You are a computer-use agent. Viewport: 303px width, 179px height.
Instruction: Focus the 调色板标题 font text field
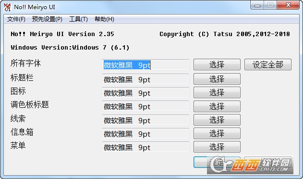pos(145,106)
